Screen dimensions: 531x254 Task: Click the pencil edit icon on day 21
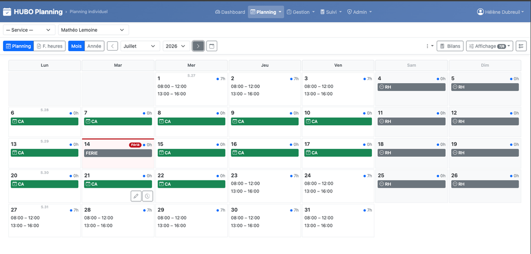136,196
